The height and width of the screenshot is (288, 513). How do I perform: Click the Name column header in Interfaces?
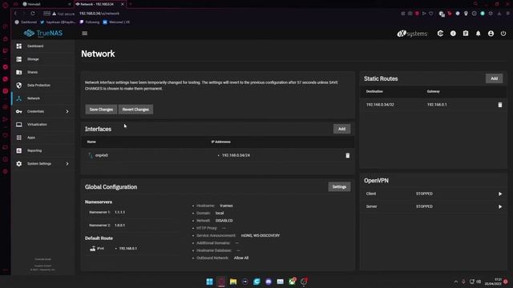[91, 142]
